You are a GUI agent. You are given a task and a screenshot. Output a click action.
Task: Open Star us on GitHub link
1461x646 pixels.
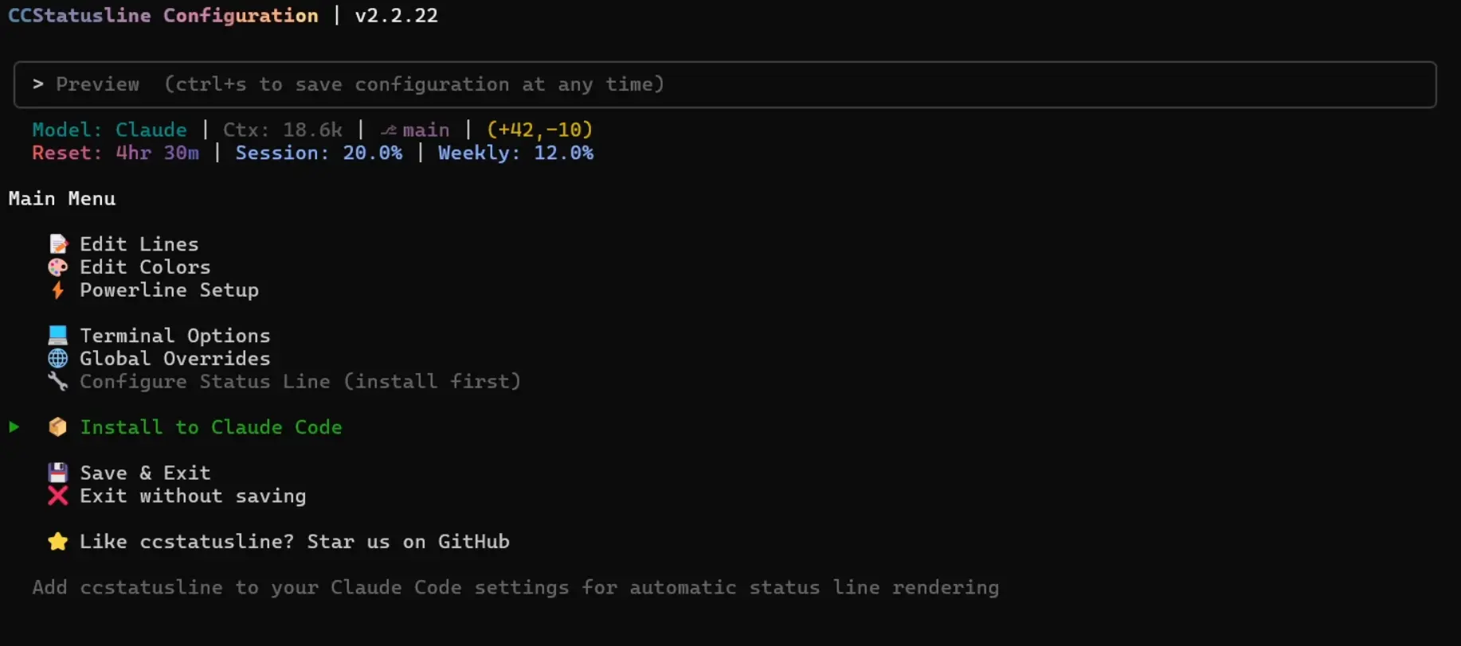click(x=295, y=542)
